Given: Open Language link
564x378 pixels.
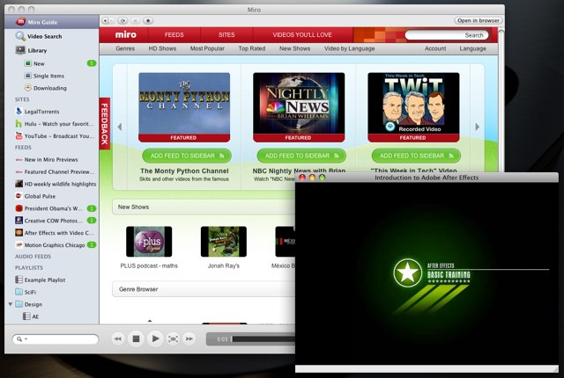Looking at the screenshot, I should pos(472,48).
